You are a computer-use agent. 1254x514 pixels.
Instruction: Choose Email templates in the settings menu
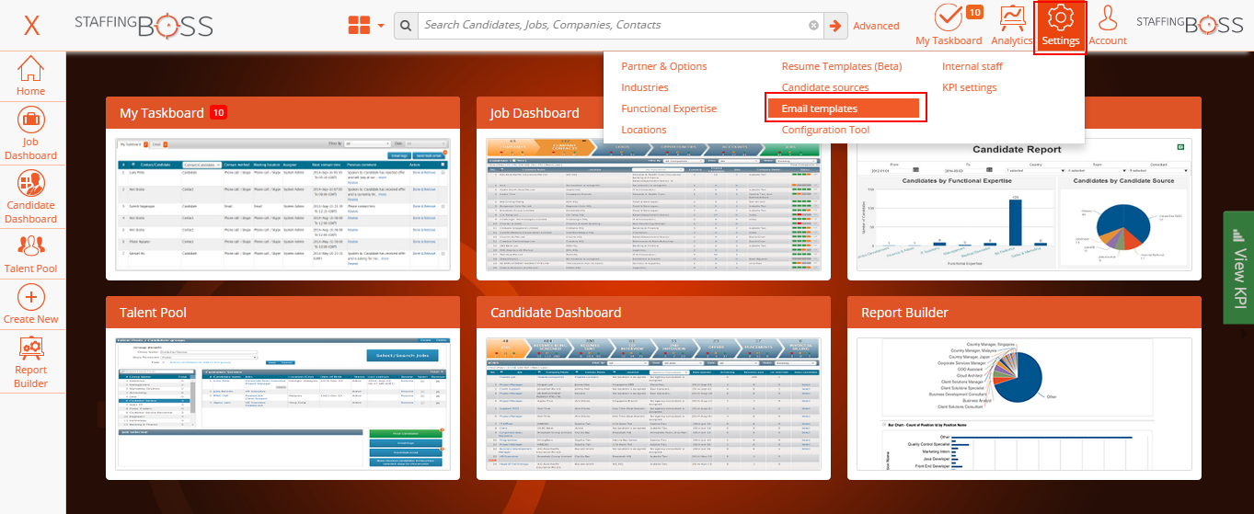click(844, 109)
